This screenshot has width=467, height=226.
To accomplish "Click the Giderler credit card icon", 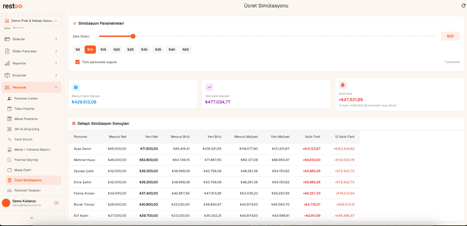I will pos(7,39).
